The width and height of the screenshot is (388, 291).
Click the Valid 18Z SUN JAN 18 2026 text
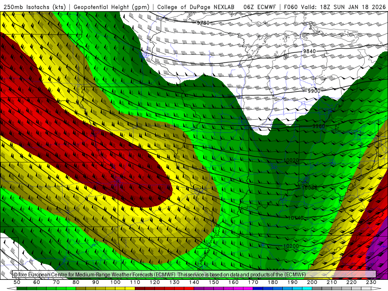pos(343,7)
